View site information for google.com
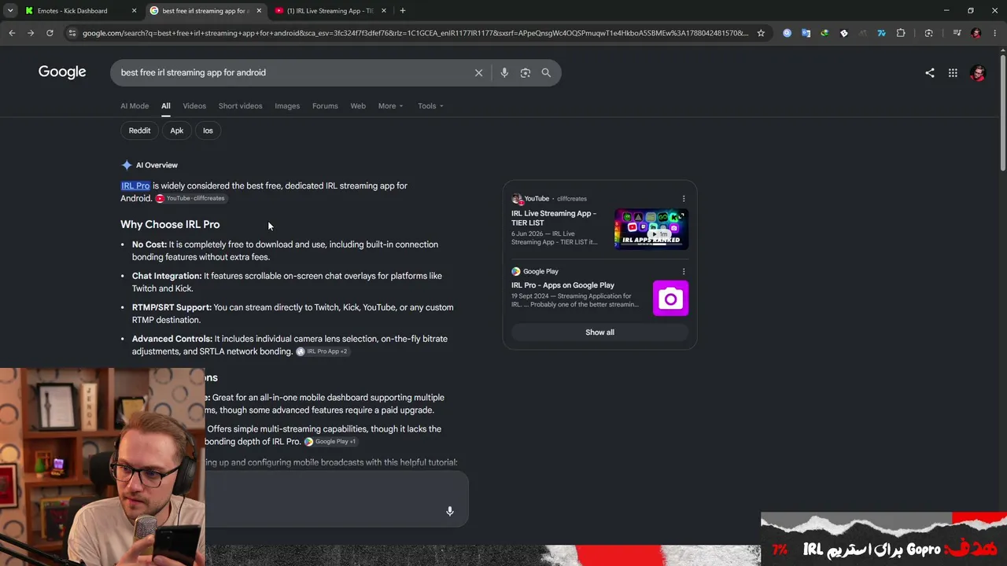1007x566 pixels. [x=72, y=33]
